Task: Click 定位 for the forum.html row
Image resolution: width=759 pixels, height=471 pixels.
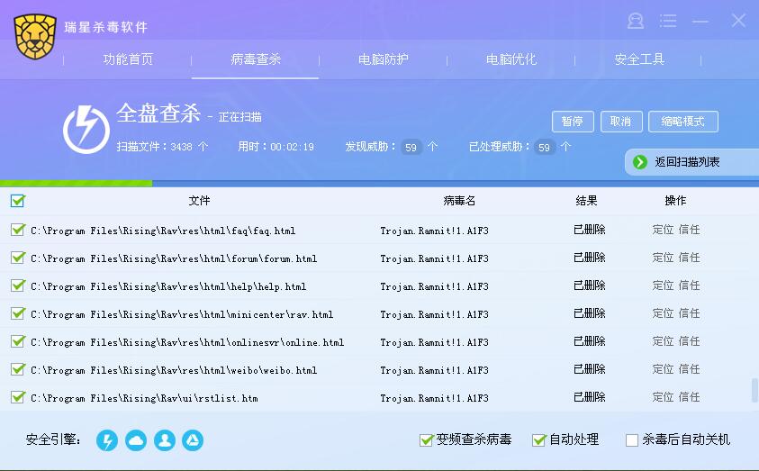Action: coord(663,258)
